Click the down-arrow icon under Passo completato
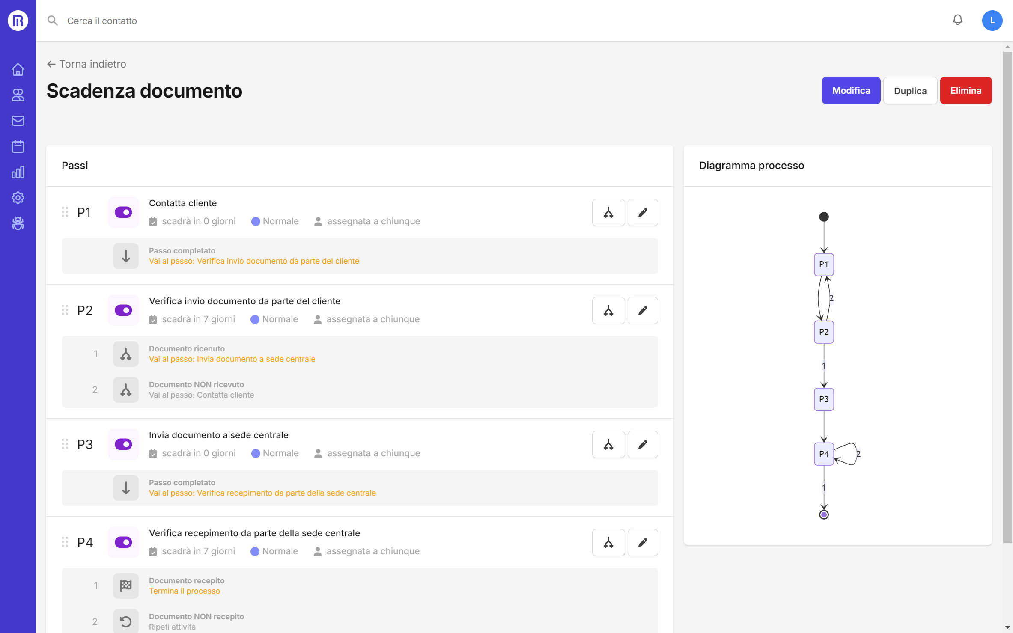 pyautogui.click(x=125, y=256)
